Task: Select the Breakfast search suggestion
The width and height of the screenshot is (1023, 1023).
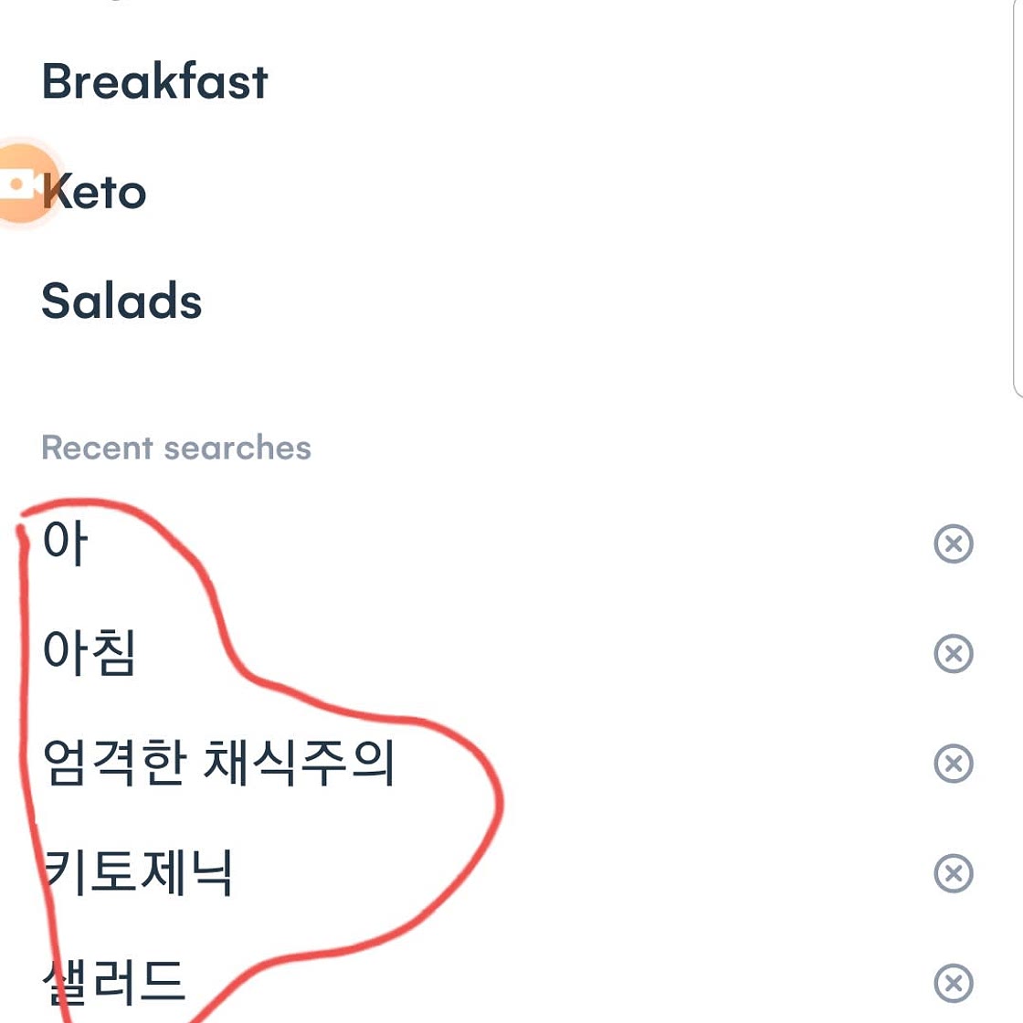Action: tap(155, 82)
